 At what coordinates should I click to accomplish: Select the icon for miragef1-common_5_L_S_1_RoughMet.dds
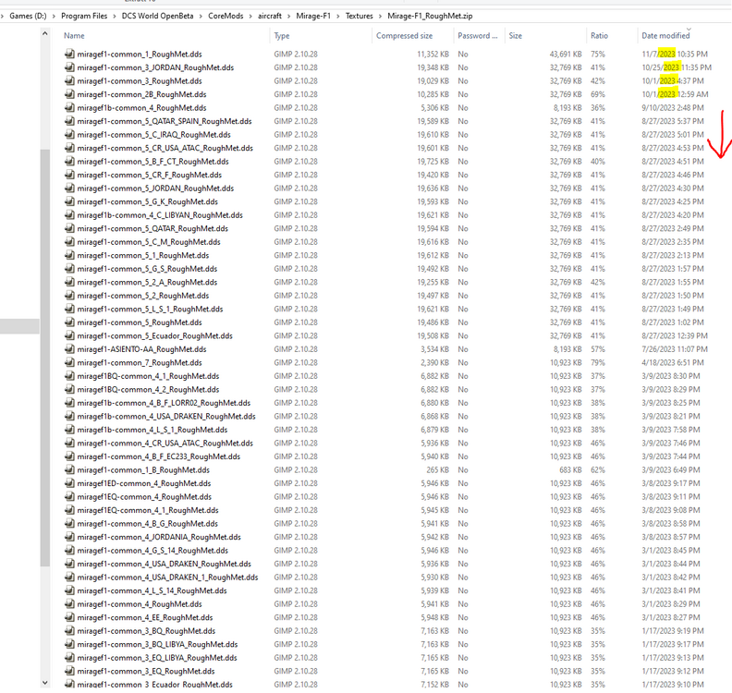69,309
